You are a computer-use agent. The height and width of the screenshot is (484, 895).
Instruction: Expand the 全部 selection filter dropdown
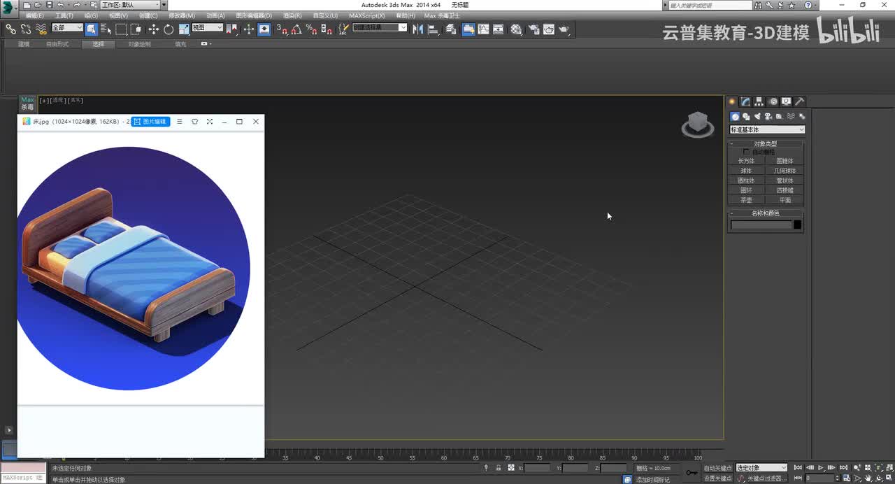pyautogui.click(x=67, y=28)
